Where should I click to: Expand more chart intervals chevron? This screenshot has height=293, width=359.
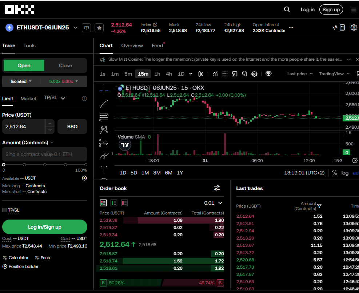tap(191, 74)
